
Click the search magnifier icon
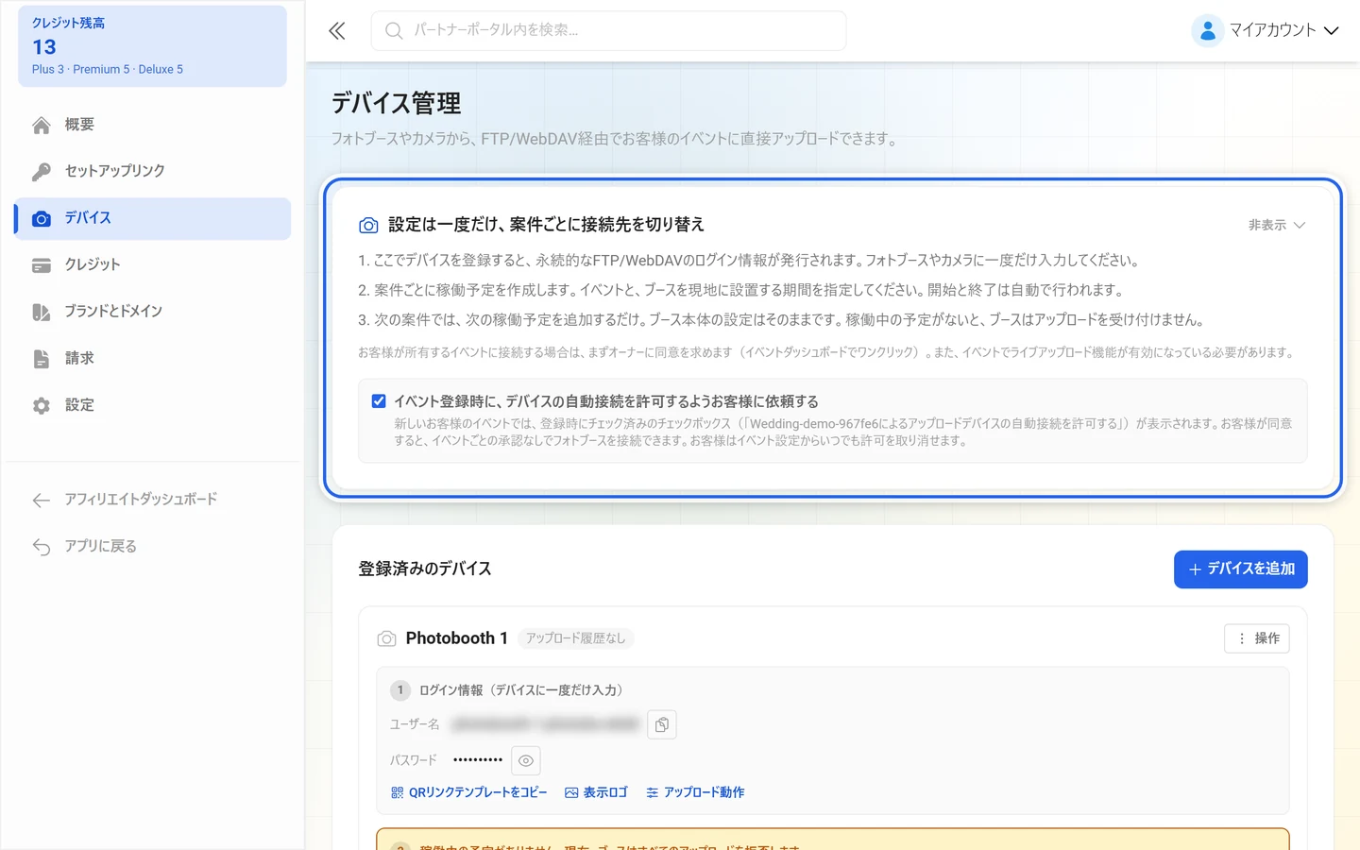tap(394, 31)
